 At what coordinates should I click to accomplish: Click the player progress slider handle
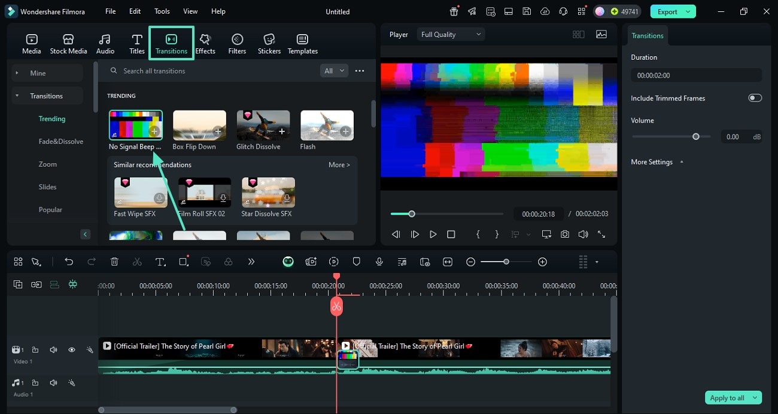point(412,214)
